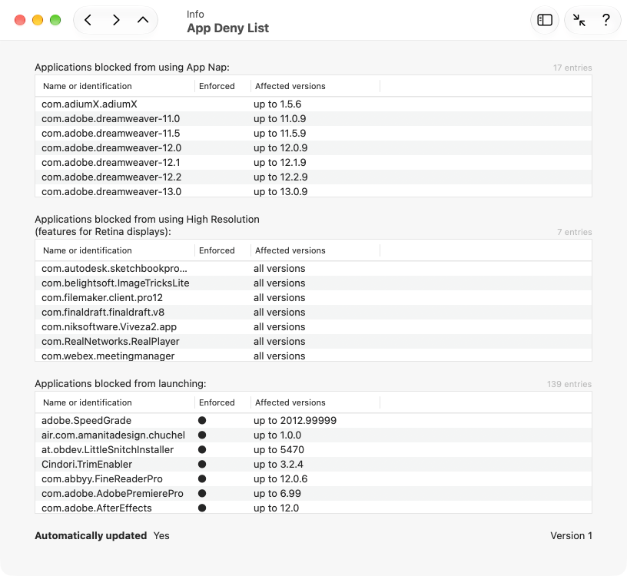Open help with the question mark
The width and height of the screenshot is (627, 576).
point(606,20)
